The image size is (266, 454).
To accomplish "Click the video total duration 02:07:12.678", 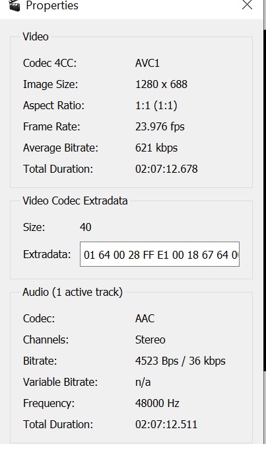I will [x=166, y=169].
